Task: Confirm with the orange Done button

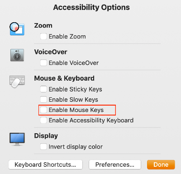Action: pos(161,164)
